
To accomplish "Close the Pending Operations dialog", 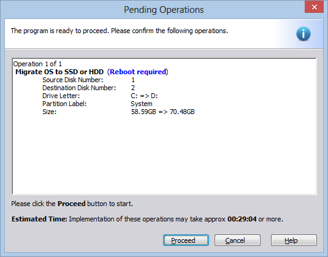I will pyautogui.click(x=314, y=7).
